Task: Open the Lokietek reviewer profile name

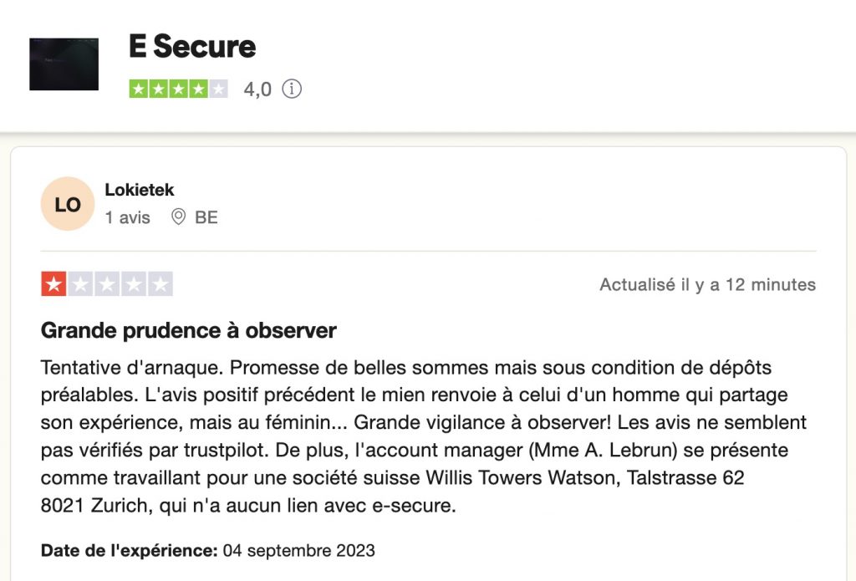Action: (140, 190)
